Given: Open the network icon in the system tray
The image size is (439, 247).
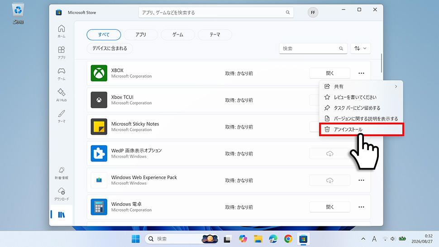Looking at the screenshot, I should coord(385,239).
